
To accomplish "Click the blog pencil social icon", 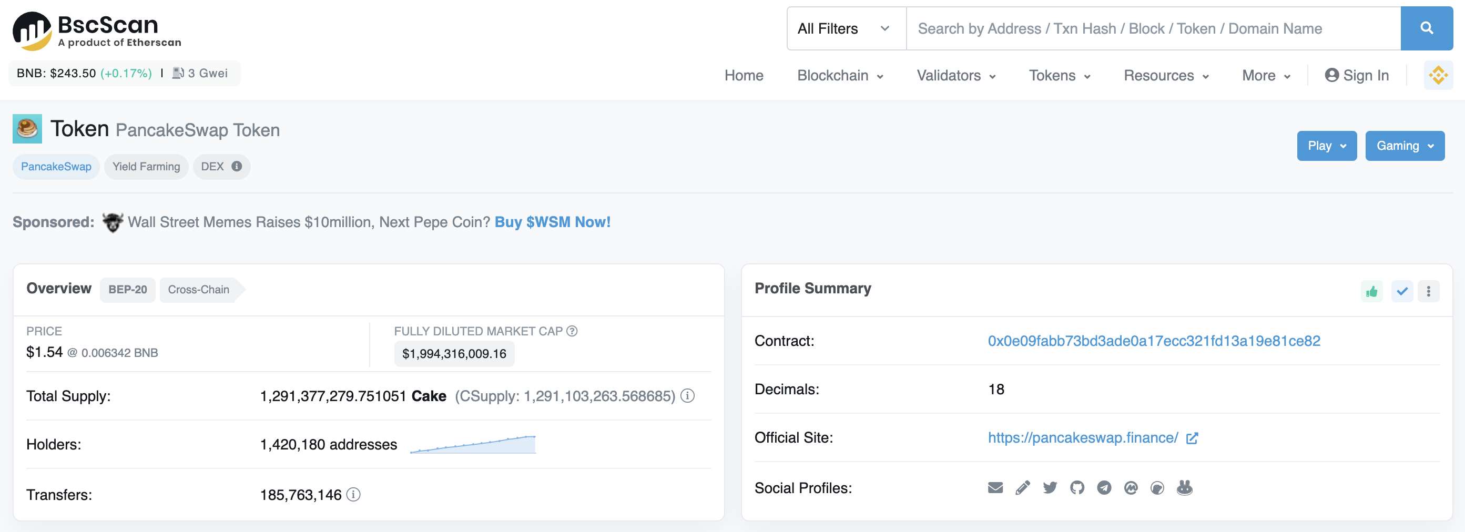I will coord(1023,488).
